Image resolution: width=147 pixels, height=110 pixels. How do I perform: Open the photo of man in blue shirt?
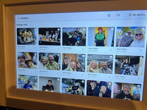click(28, 82)
